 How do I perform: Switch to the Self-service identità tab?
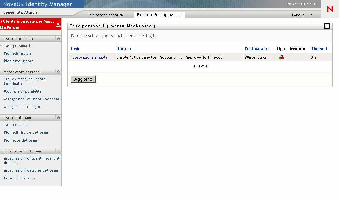pyautogui.click(x=105, y=15)
